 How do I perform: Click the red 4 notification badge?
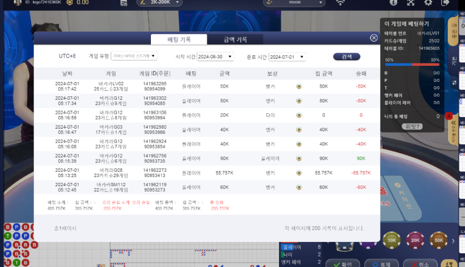(x=448, y=116)
